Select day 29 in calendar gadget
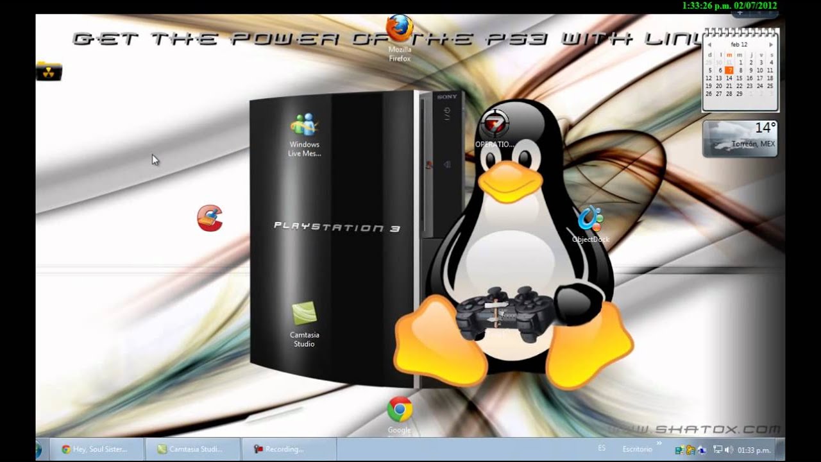This screenshot has width=821, height=462. (739, 94)
